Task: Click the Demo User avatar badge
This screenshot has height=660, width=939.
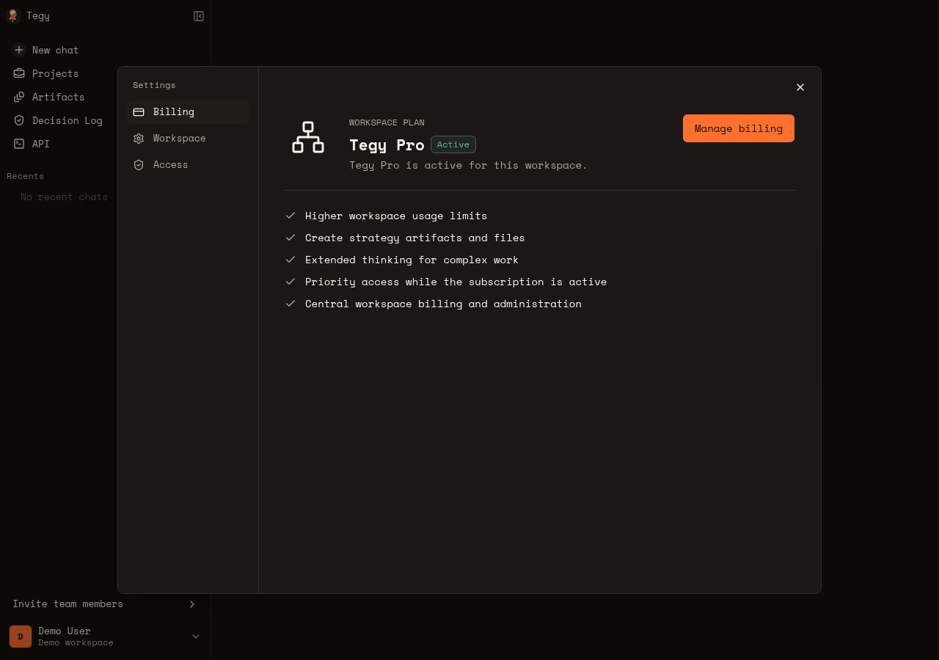Action: (21, 637)
